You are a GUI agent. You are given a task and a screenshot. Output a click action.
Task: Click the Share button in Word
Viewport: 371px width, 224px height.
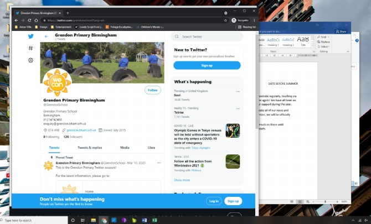(341, 32)
